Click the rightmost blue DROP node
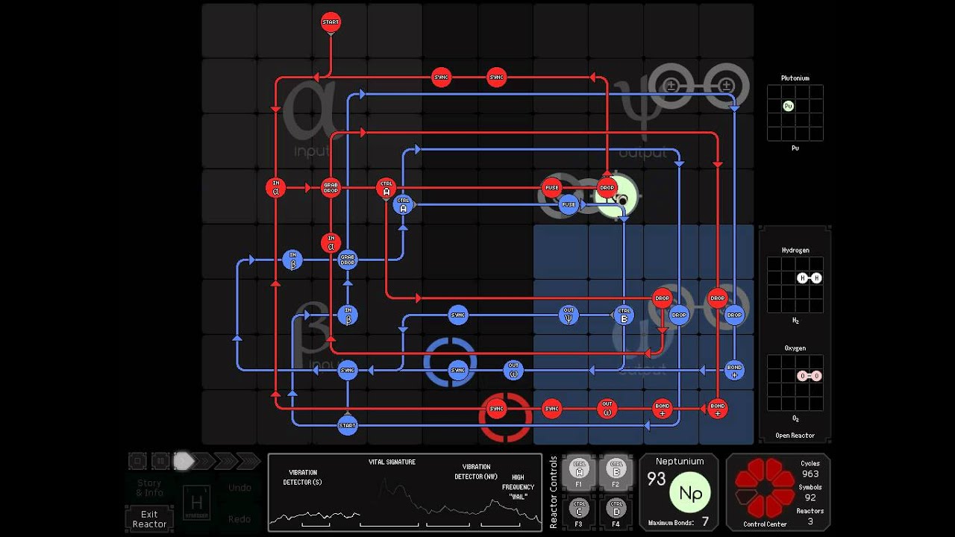The image size is (955, 537). coord(734,315)
